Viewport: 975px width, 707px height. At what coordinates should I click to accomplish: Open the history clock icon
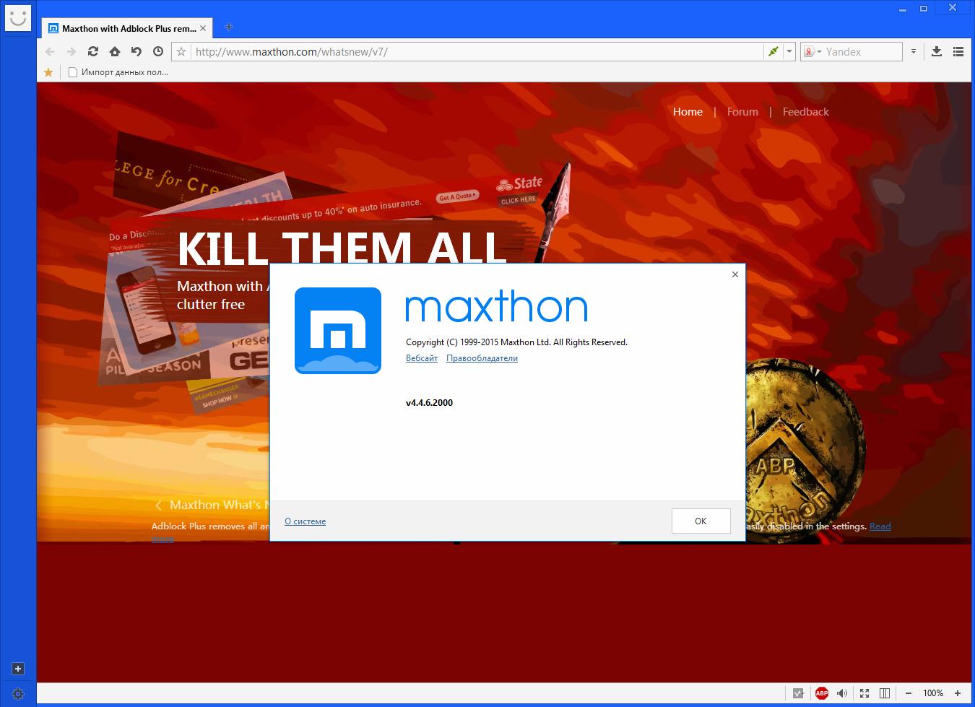coord(158,51)
